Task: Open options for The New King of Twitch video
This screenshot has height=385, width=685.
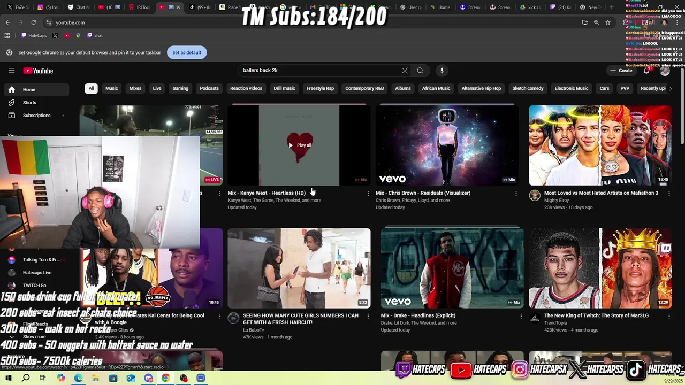Action: 669,316
